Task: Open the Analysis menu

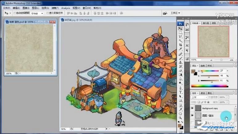Action: [65, 8]
